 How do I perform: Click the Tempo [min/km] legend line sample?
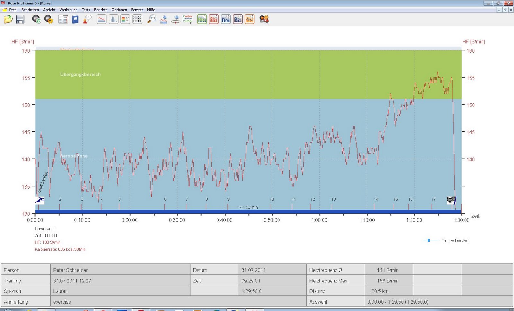[430, 240]
